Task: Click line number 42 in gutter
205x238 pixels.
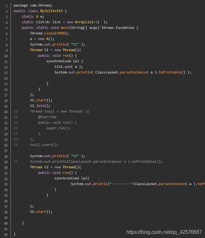Action: tap(6, 235)
